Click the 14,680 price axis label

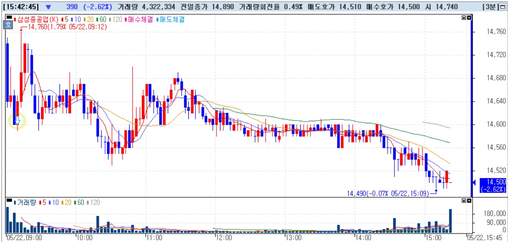(496, 78)
